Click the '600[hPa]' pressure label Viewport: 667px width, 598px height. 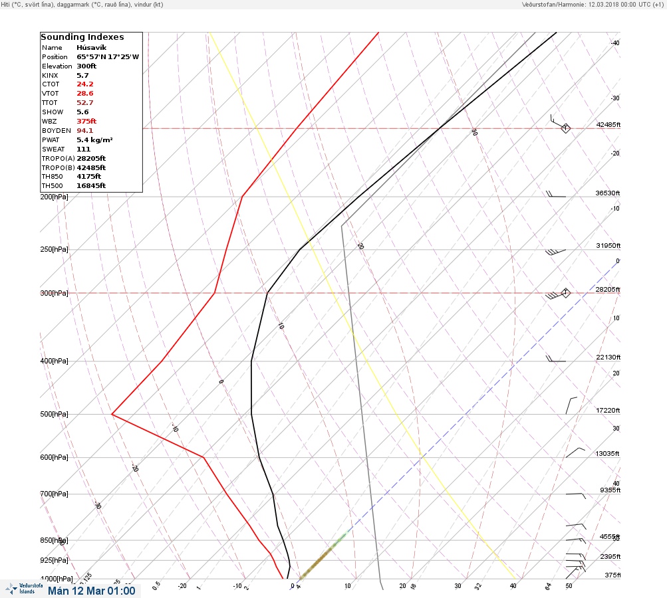tap(54, 457)
